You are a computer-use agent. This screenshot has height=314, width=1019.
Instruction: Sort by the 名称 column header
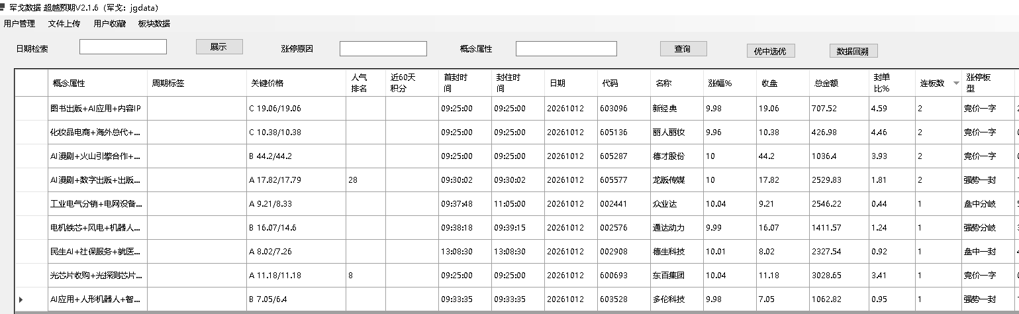tap(677, 83)
